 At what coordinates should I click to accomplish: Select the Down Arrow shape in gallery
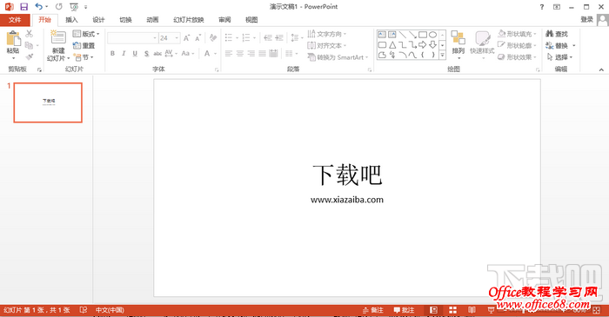[432, 45]
